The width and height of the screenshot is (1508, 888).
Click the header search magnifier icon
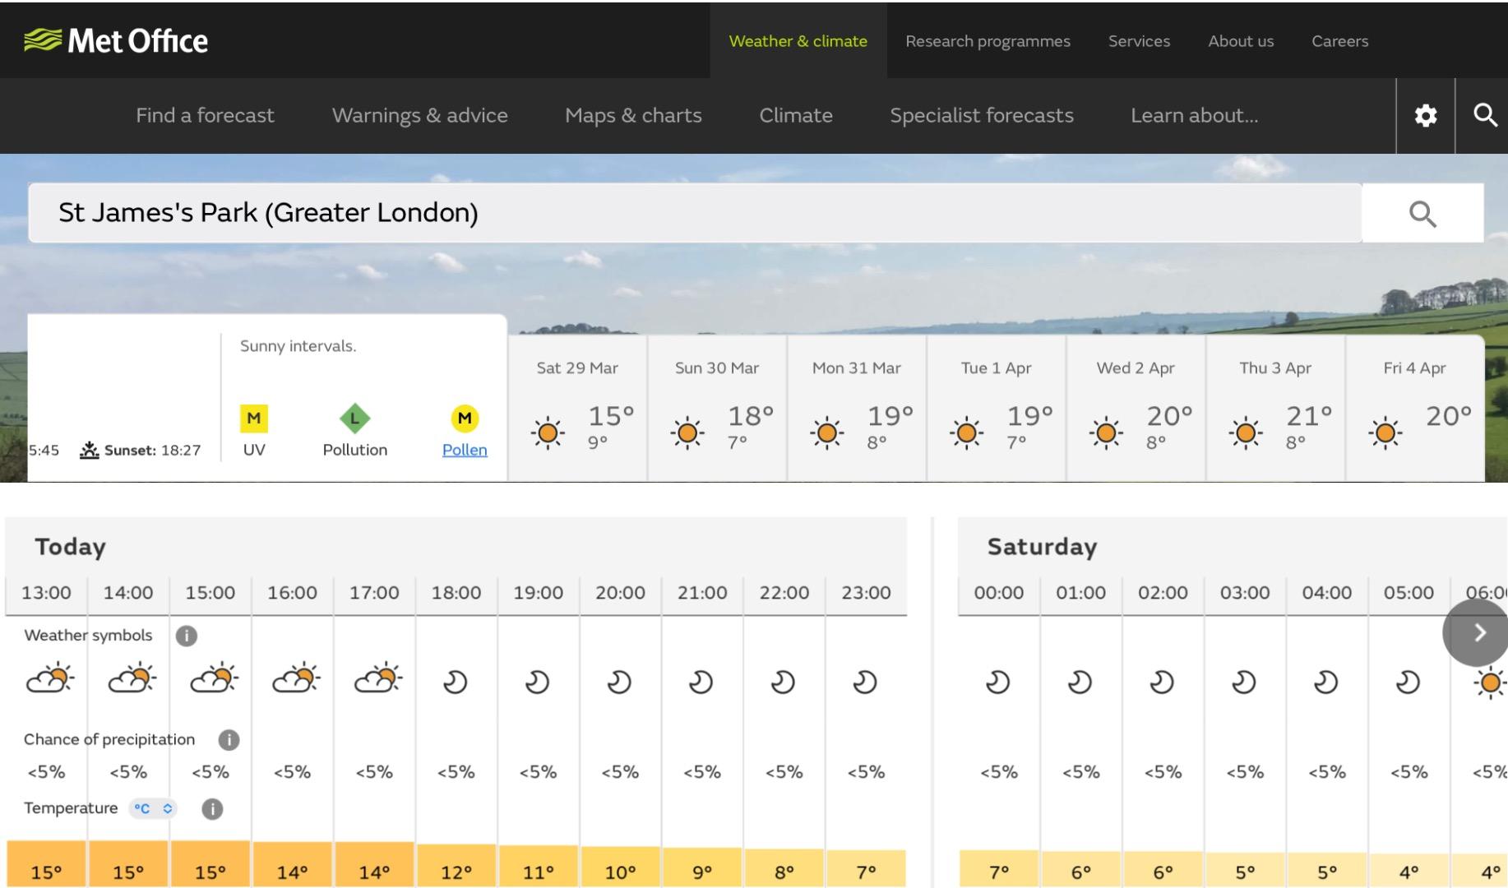click(x=1484, y=116)
